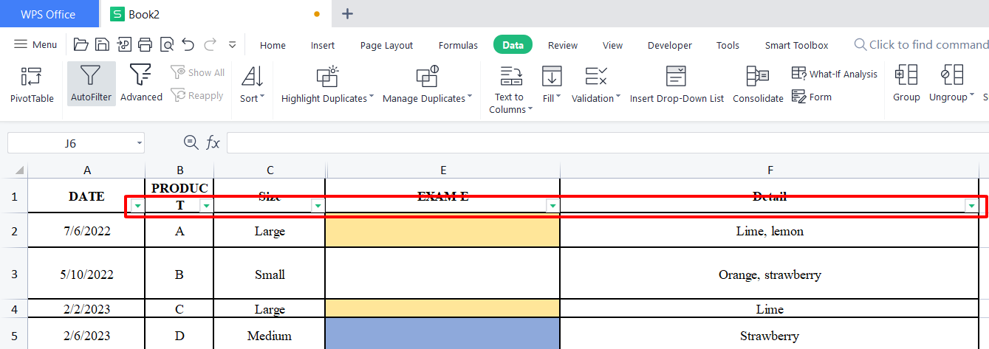989x349 pixels.
Task: Open What-If Analysis
Action: [835, 74]
